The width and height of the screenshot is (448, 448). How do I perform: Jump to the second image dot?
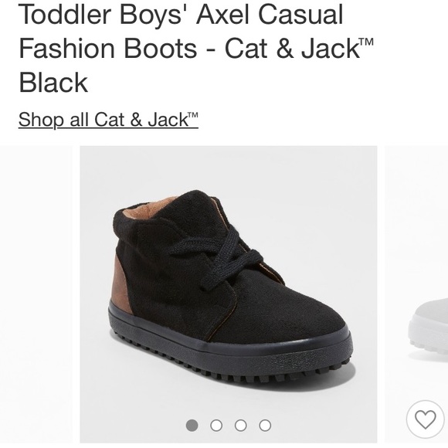(216, 425)
